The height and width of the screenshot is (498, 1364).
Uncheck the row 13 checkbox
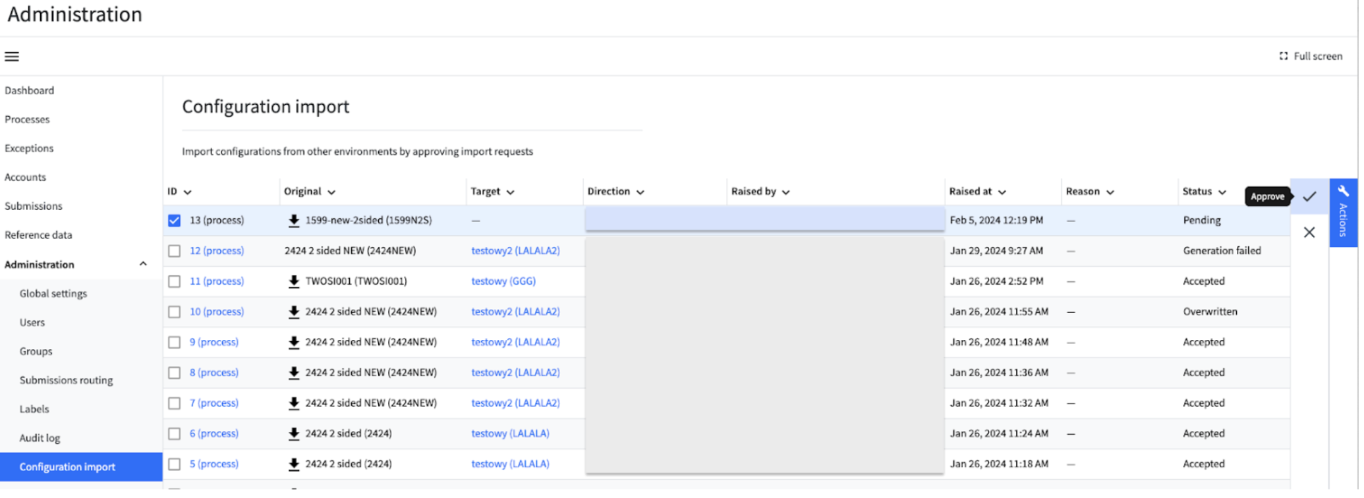174,221
